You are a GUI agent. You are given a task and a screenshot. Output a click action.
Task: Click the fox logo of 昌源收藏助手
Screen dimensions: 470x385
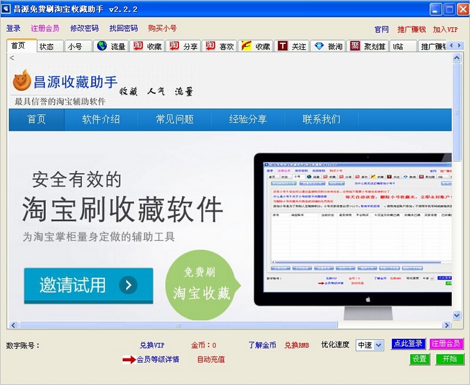point(22,80)
